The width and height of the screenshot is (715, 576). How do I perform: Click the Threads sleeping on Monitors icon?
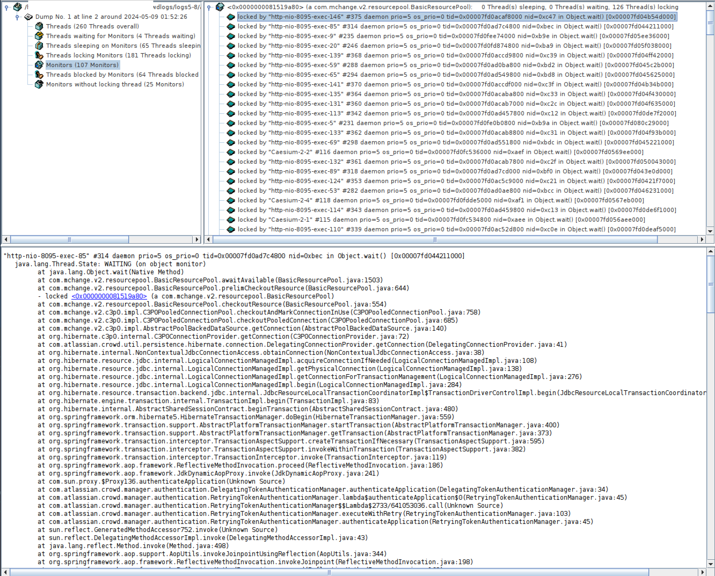[x=39, y=45]
